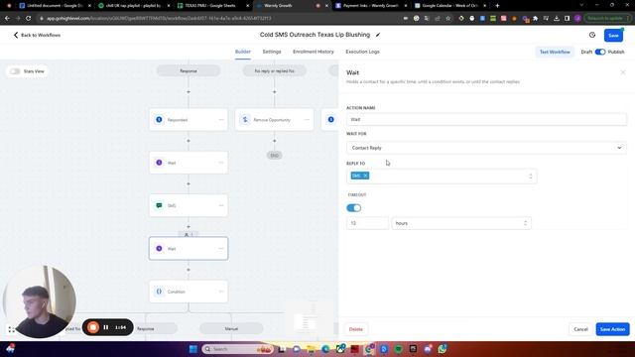Click the selected Wait node clock icon
Viewport: 635px width, 357px height.
click(159, 249)
